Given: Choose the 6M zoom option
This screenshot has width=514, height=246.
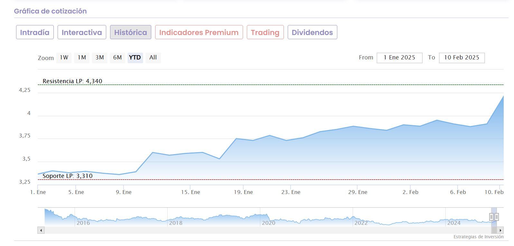Looking at the screenshot, I should pyautogui.click(x=117, y=57).
